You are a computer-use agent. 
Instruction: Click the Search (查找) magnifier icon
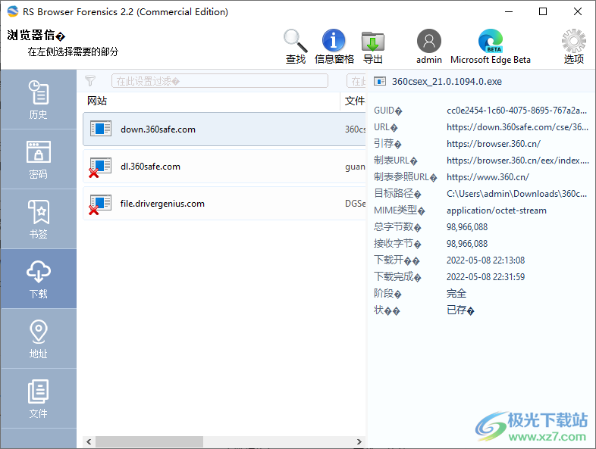coord(296,41)
